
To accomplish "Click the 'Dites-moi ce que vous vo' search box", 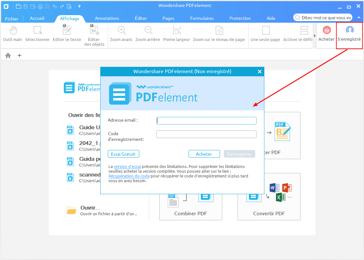I will [323, 18].
